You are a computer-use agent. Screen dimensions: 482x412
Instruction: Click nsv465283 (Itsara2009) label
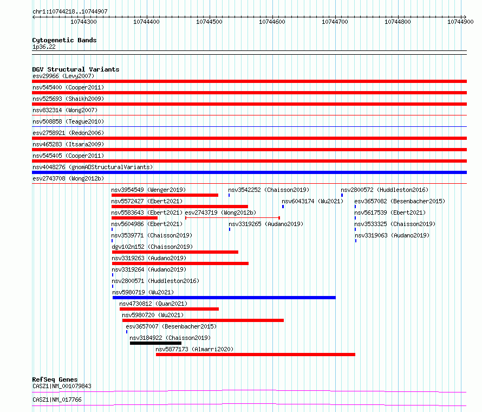coord(68,144)
